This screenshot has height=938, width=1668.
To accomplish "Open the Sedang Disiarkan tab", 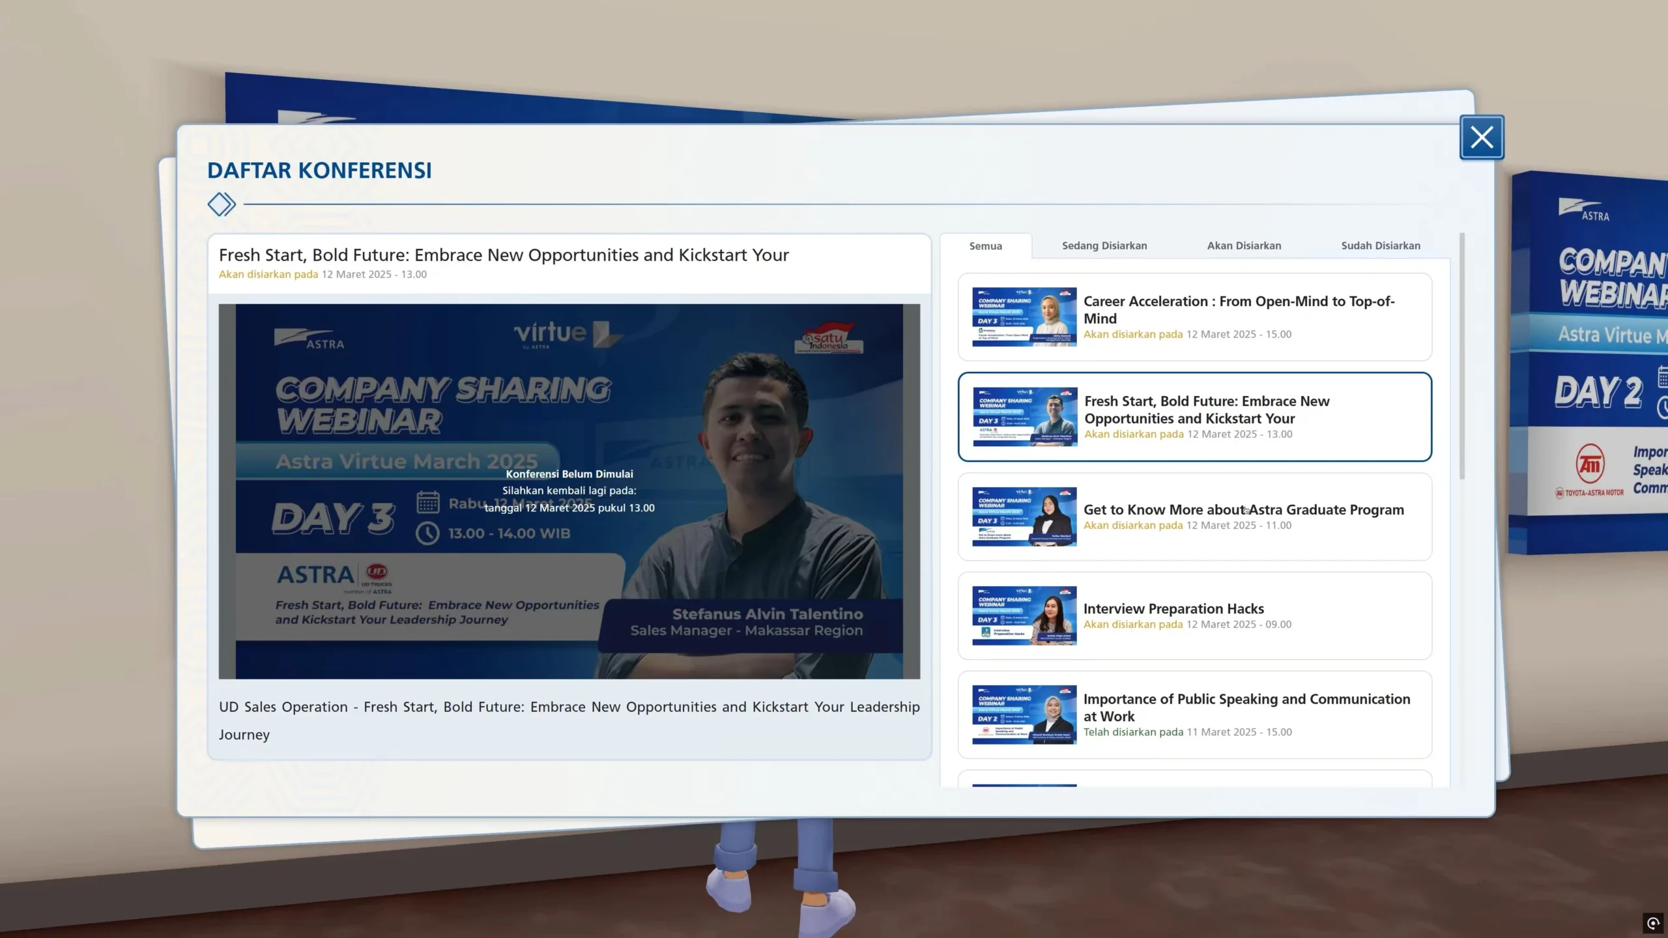I will tap(1104, 246).
